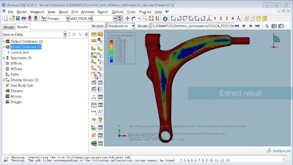
Task: Open a file using folder icon
Action: (x=12, y=18)
